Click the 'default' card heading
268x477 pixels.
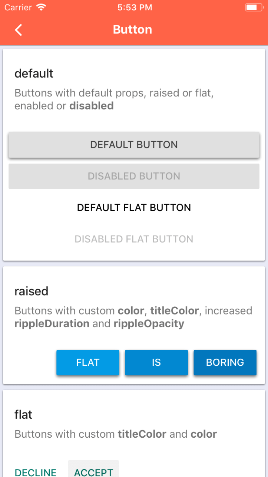(34, 73)
